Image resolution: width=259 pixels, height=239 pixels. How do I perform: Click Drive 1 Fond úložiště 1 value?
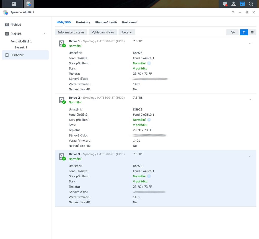click(144, 58)
